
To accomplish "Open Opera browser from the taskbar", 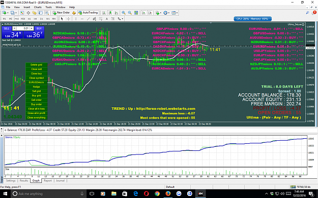I will pos(146,193).
